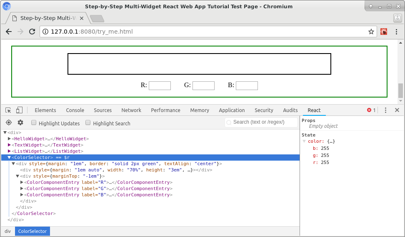The image size is (405, 237).
Task: Enable the Highlight Search checkbox
Action: tap(88, 123)
